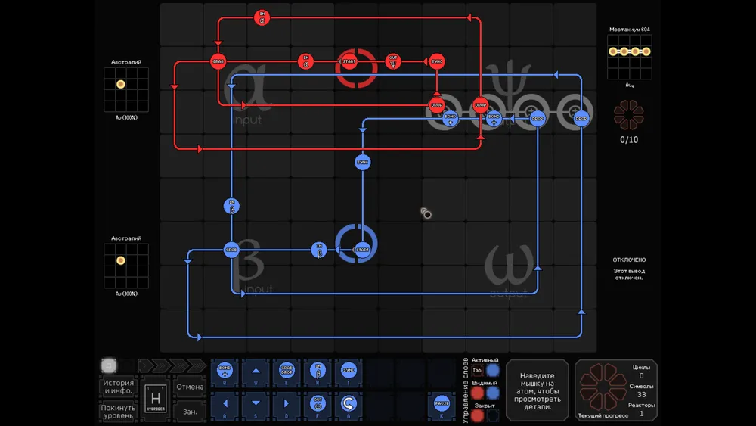This screenshot has width=756, height=426.
Task: Click the Отмена button
Action: (190, 387)
